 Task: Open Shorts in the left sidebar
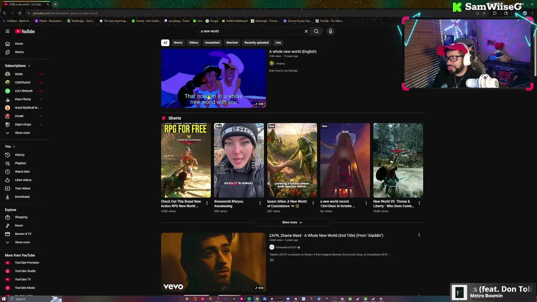(19, 52)
